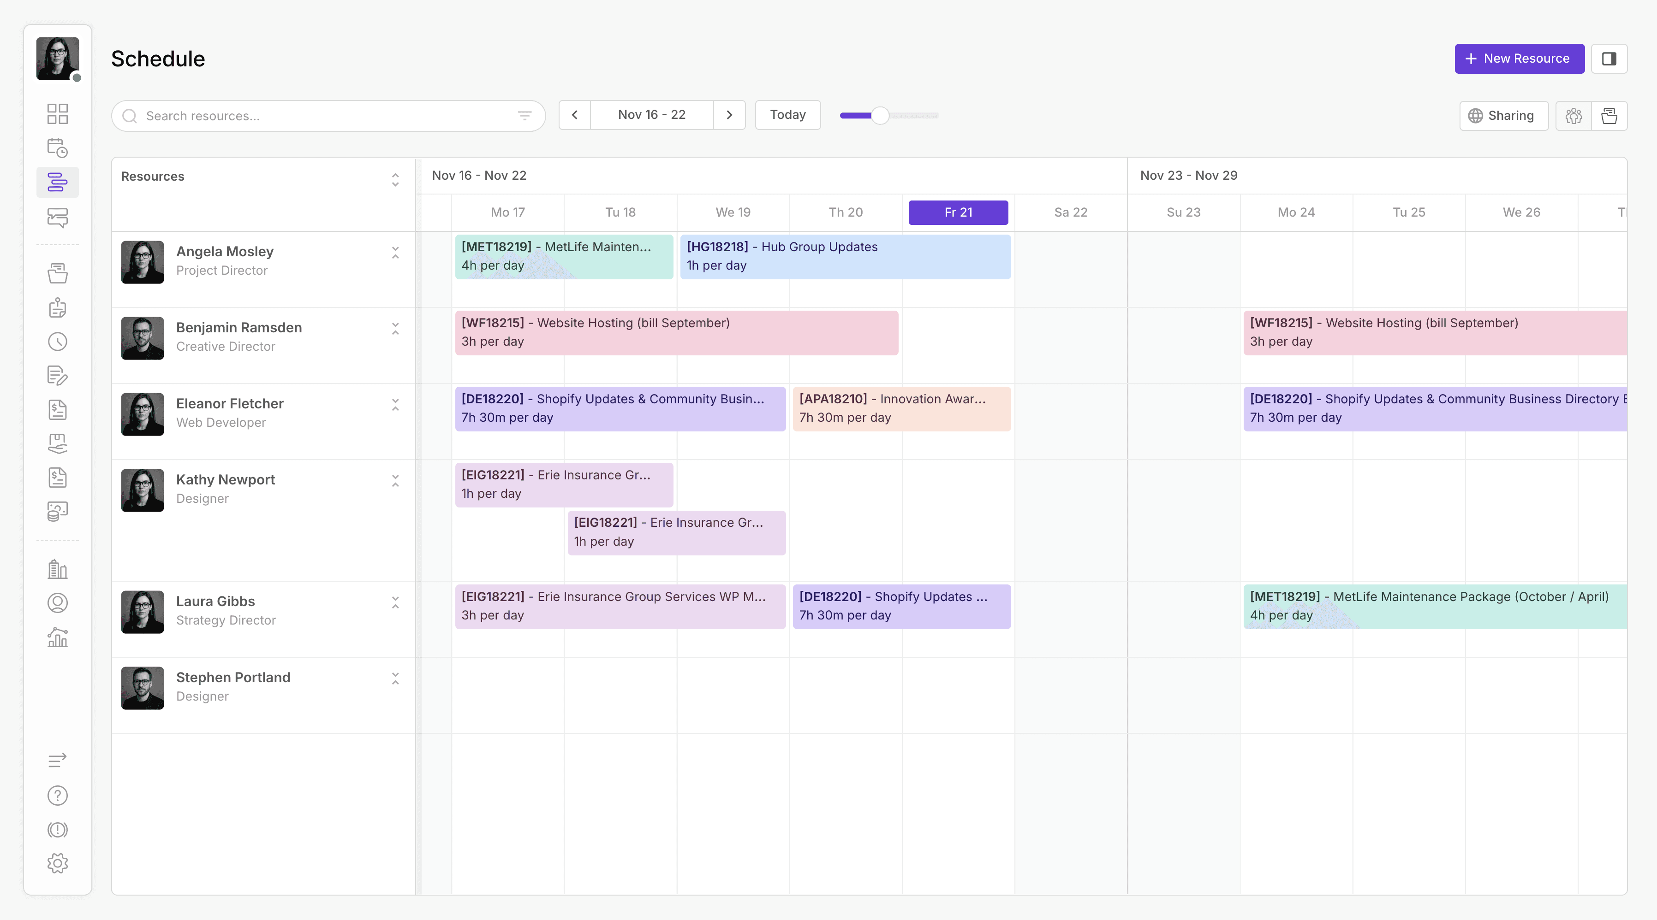Click the clock time tracking sidebar icon
Screen dimensions: 1657x920
point(57,342)
